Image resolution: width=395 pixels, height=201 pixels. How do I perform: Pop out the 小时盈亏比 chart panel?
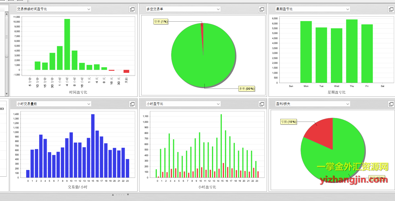point(261,104)
